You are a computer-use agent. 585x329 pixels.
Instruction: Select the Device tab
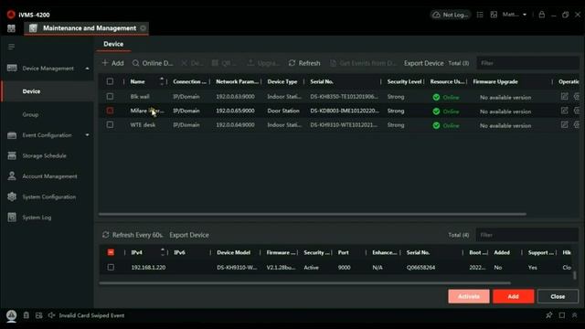[113, 44]
